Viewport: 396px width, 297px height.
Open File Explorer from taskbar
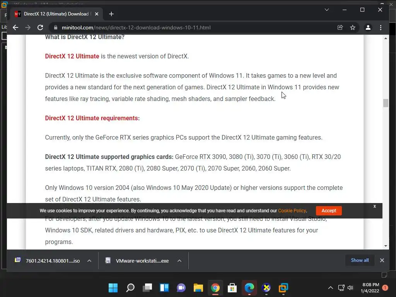pos(198,288)
